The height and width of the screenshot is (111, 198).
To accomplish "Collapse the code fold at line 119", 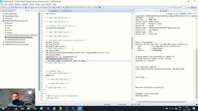I will click(44, 94).
